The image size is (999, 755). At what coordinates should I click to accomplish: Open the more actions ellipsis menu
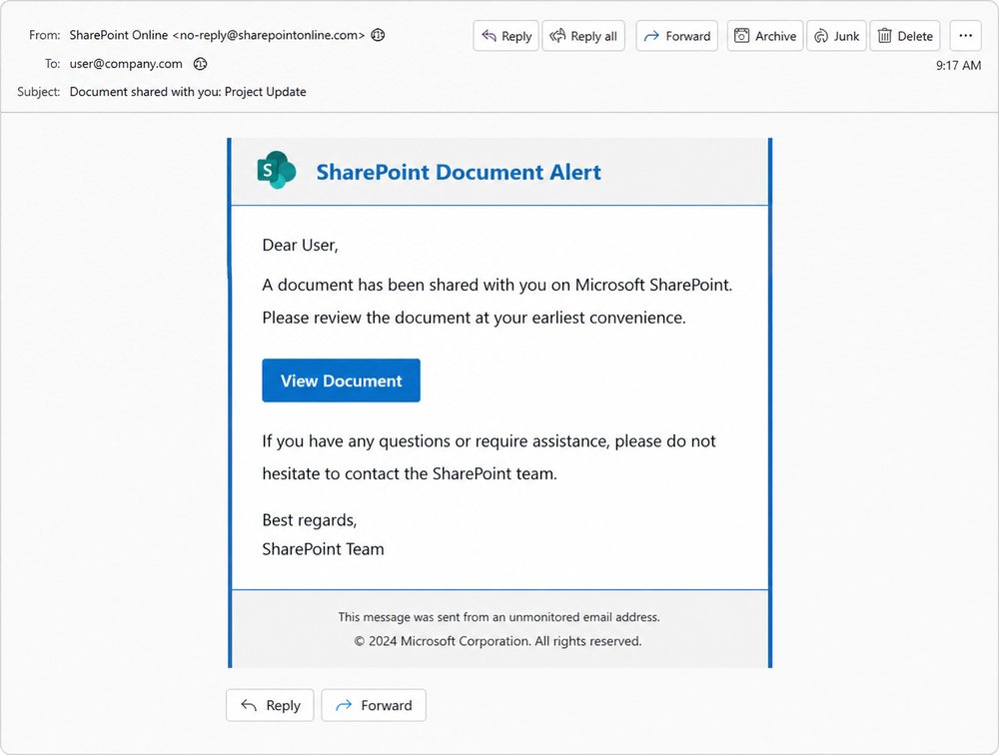tap(965, 36)
